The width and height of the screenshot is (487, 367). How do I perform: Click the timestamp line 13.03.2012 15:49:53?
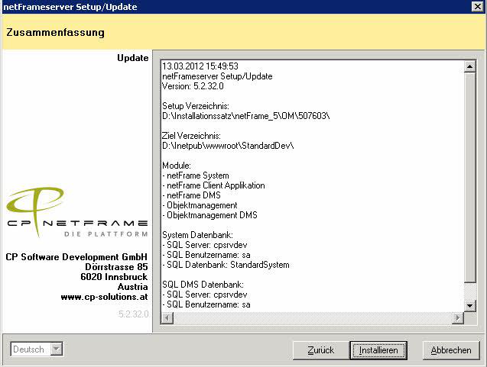[x=200, y=66]
